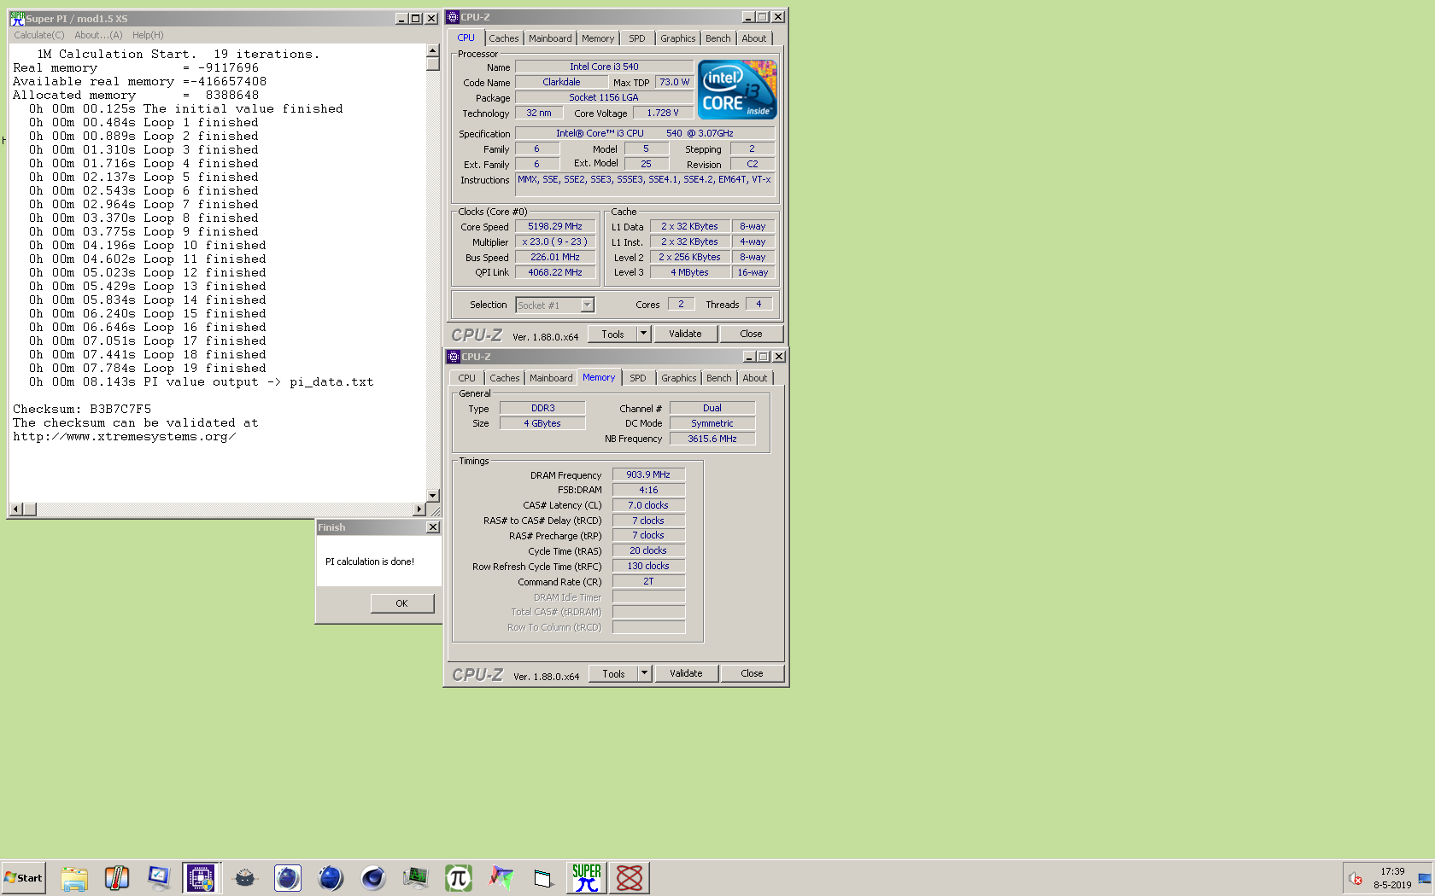Open the Calculate(C) menu in Super PI

pos(39,35)
